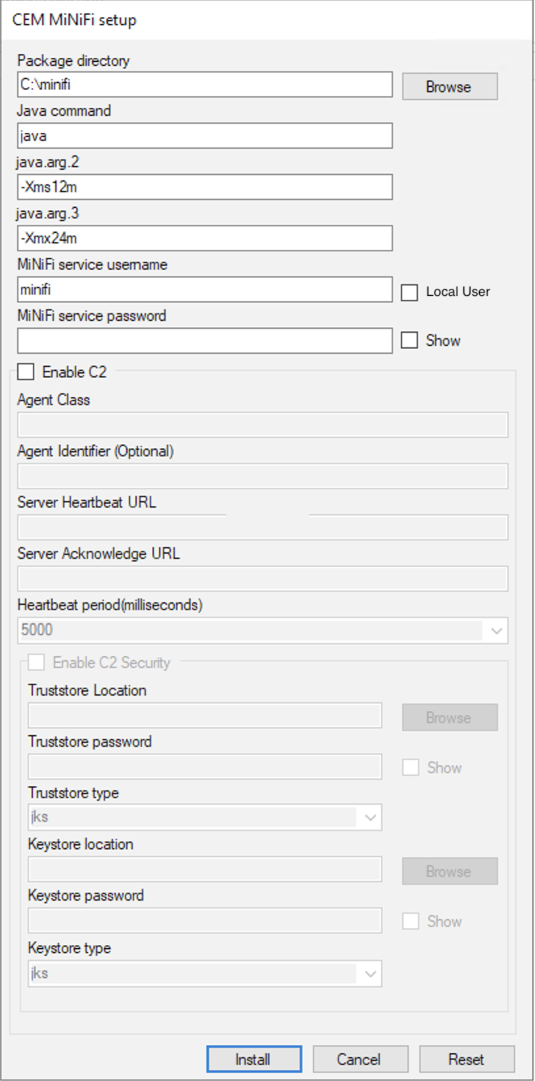Click the MiNiFi service password field

click(204, 341)
